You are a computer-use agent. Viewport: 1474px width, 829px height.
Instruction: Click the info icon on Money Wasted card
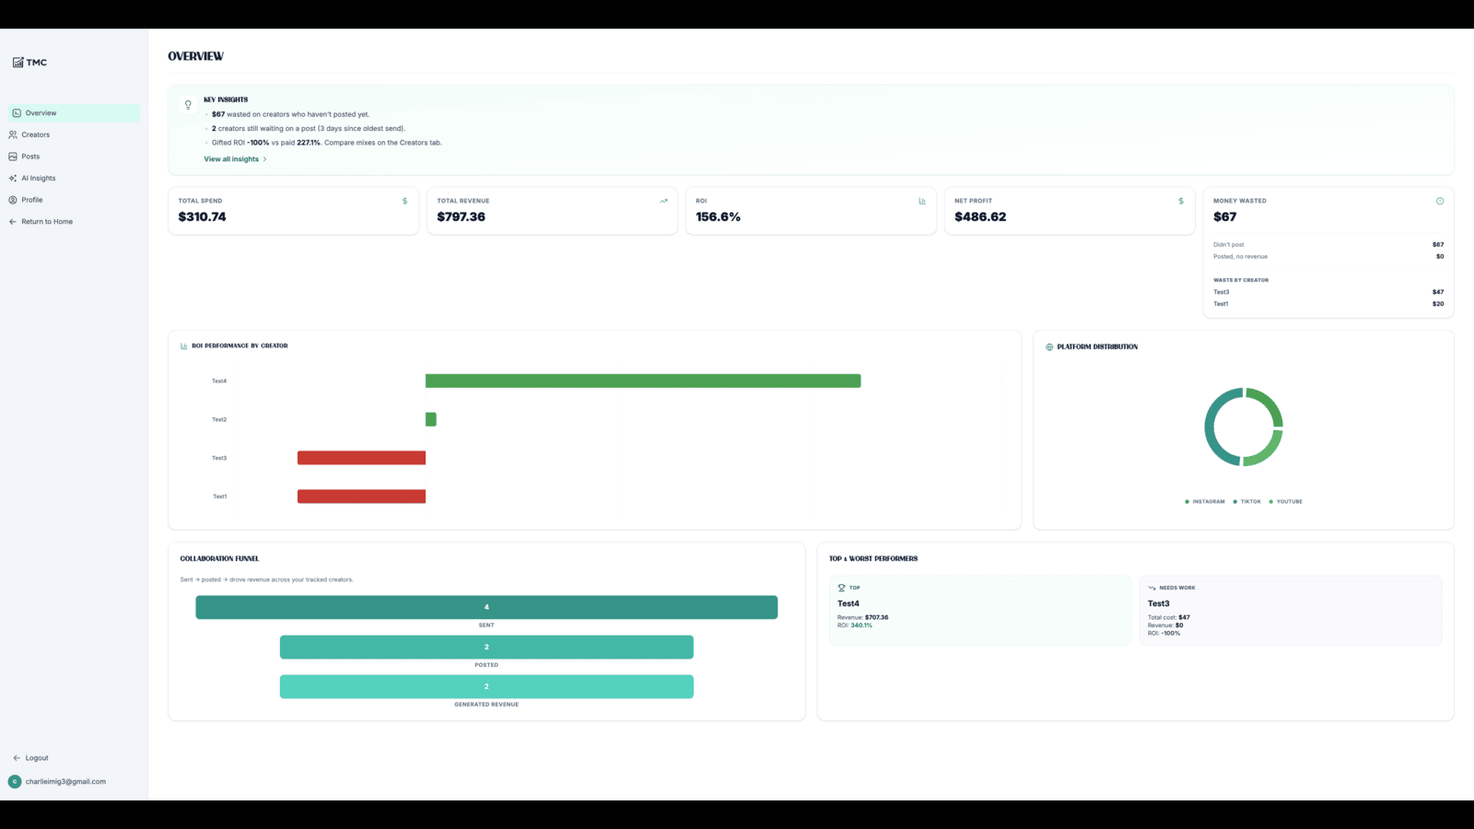pos(1440,201)
